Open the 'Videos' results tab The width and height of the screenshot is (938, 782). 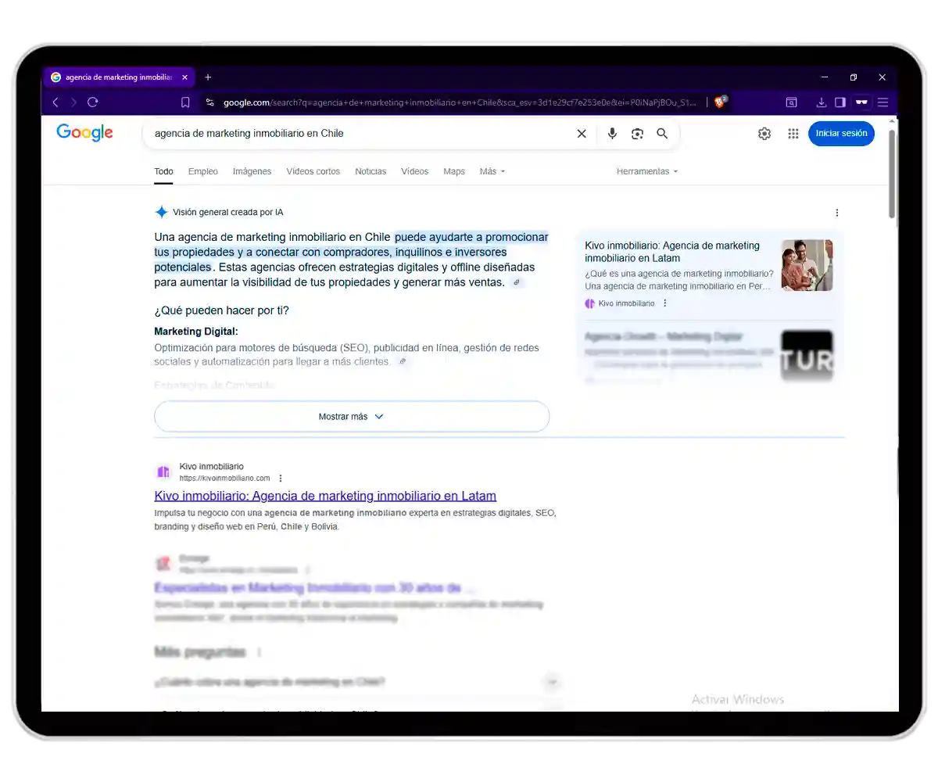(x=414, y=171)
